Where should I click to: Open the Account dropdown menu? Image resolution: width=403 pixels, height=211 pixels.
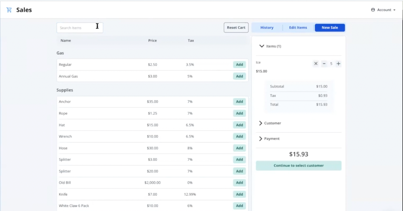pyautogui.click(x=383, y=10)
